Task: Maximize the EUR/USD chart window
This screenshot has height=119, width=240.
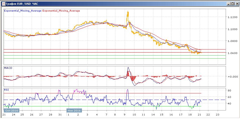Action: click(x=232, y=4)
